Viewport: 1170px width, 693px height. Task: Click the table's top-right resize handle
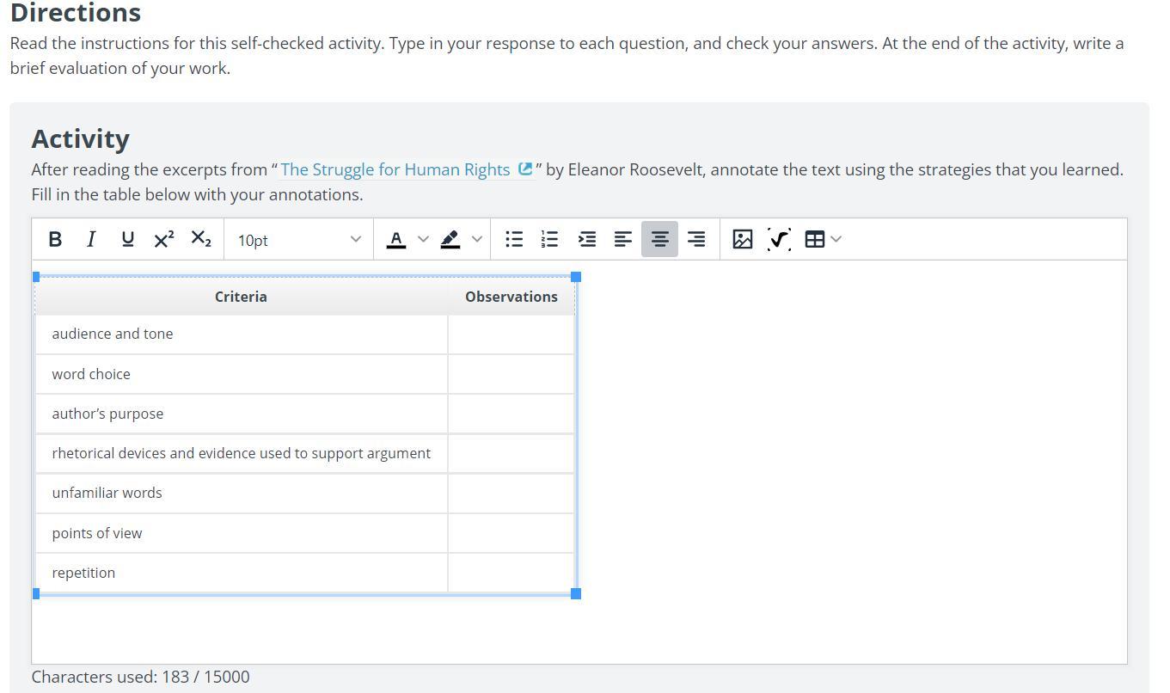tap(576, 277)
